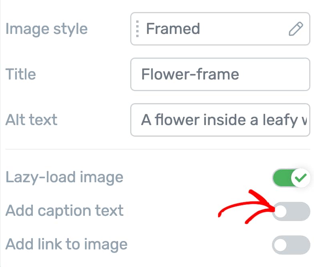Image resolution: width=314 pixels, height=267 pixels.
Task: Enable the Add caption text toggle
Action: tap(291, 211)
